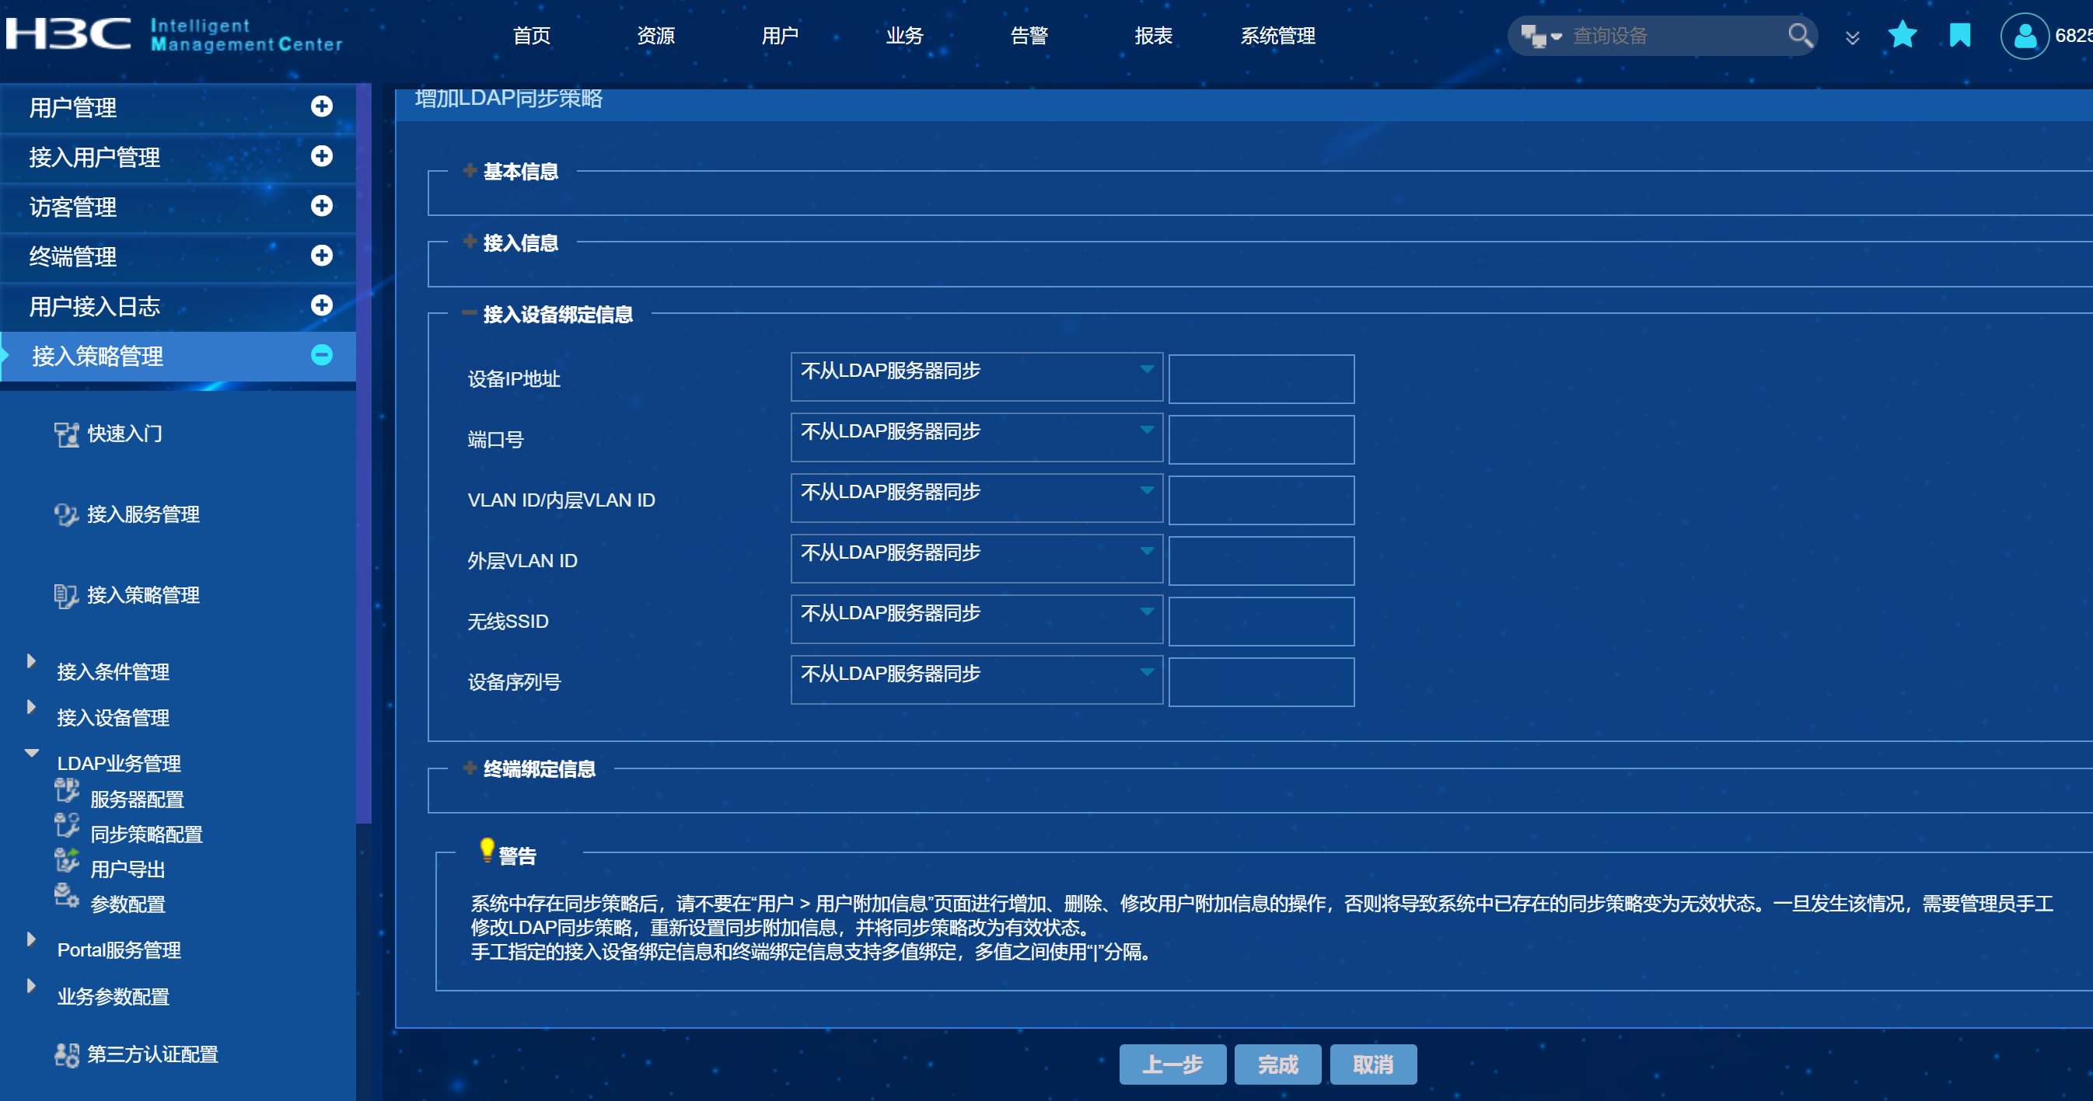Viewport: 2093px width, 1101px height.
Task: Open 第三方认证配置 item
Action: [x=152, y=1054]
